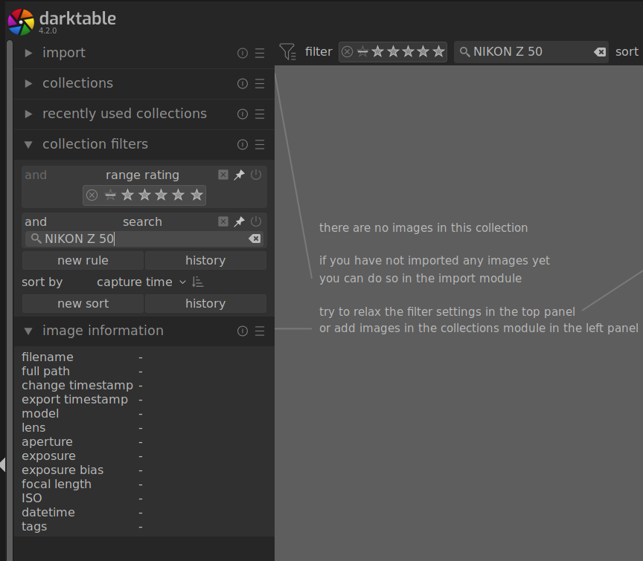Open the filter funnel icon in the top panel
This screenshot has width=643, height=561.
tap(288, 51)
